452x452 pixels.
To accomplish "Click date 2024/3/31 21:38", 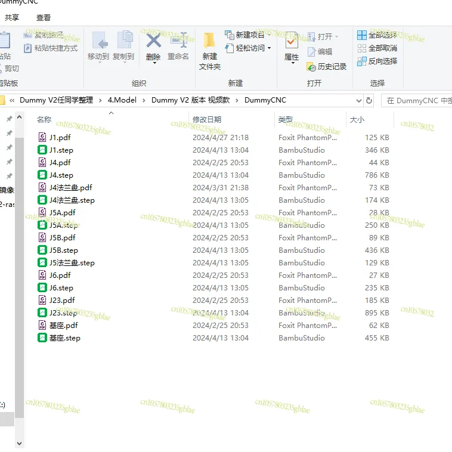I will (x=221, y=188).
